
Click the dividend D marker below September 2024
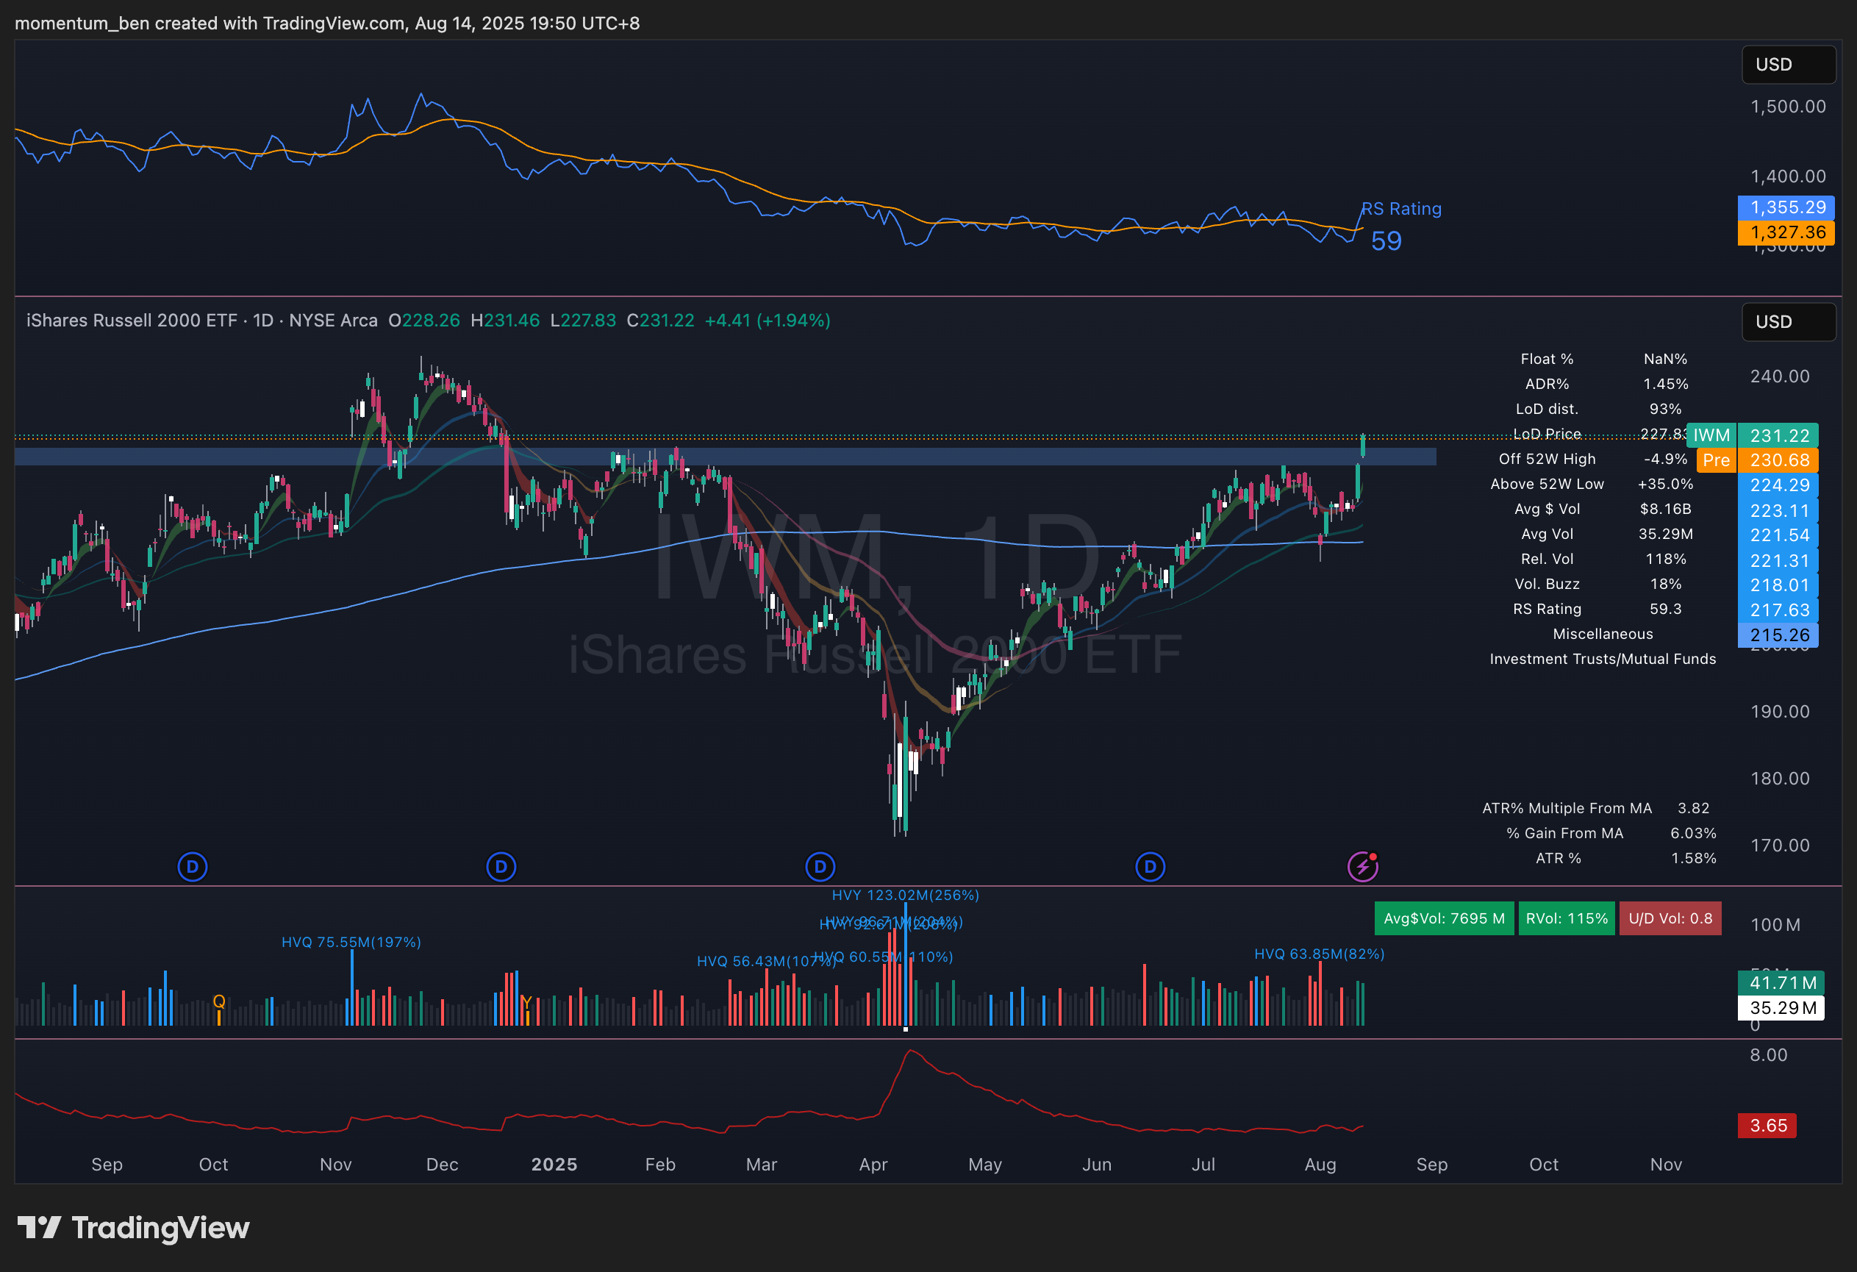point(193,866)
